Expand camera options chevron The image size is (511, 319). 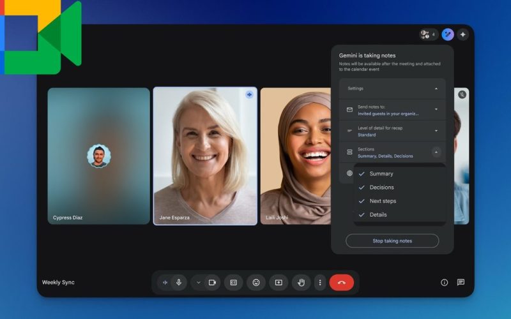point(199,283)
